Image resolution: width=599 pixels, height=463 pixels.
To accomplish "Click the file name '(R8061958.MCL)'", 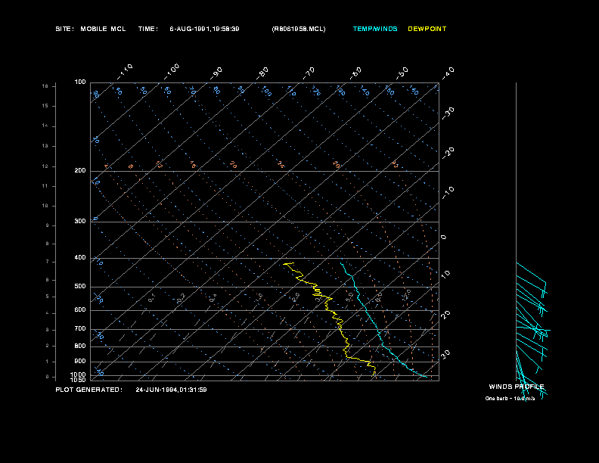I will (299, 29).
